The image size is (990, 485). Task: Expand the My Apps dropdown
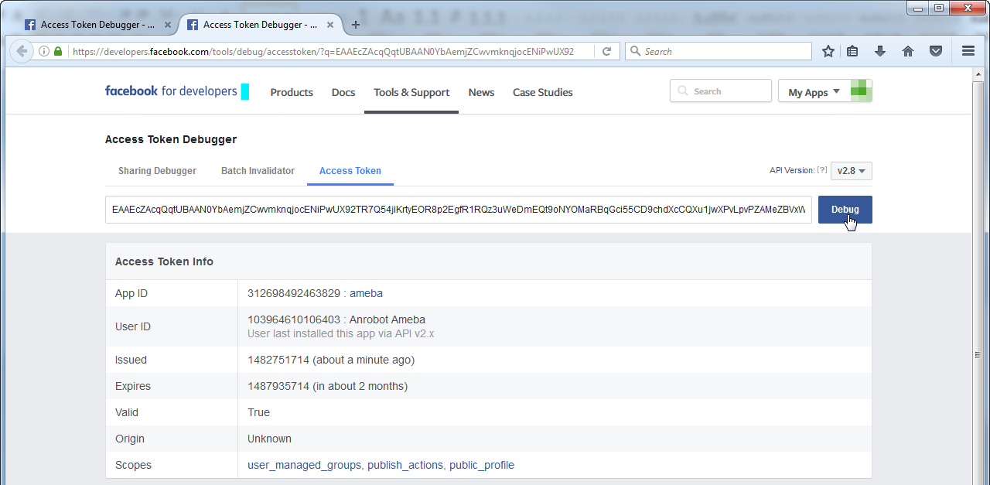pos(814,92)
